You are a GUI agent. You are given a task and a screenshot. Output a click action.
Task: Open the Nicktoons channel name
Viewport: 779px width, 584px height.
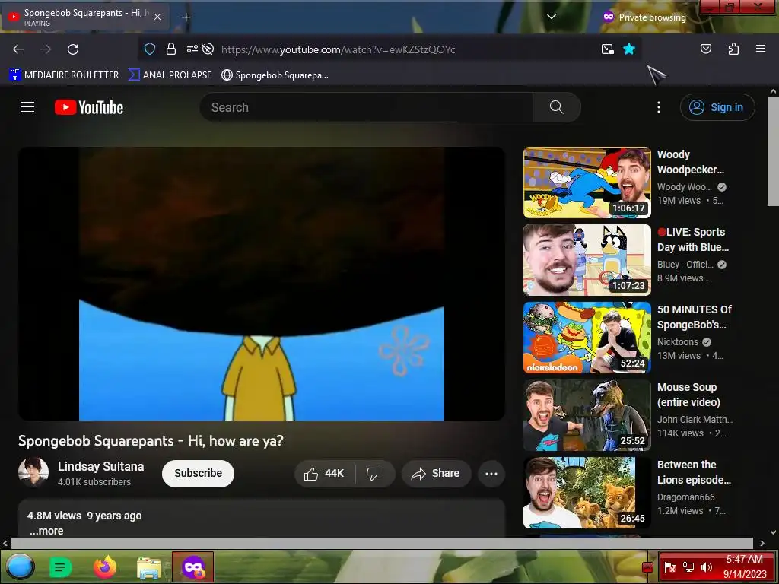[x=678, y=341]
